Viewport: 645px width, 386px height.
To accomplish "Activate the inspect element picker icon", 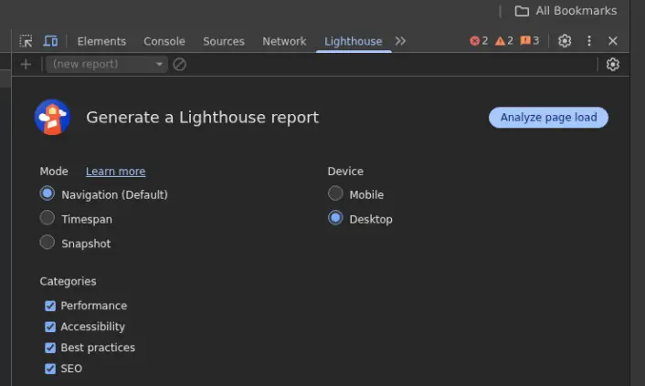I will pos(26,41).
